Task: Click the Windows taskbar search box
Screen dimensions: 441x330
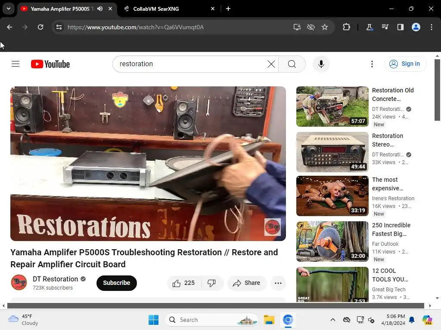Action: pyautogui.click(x=211, y=320)
